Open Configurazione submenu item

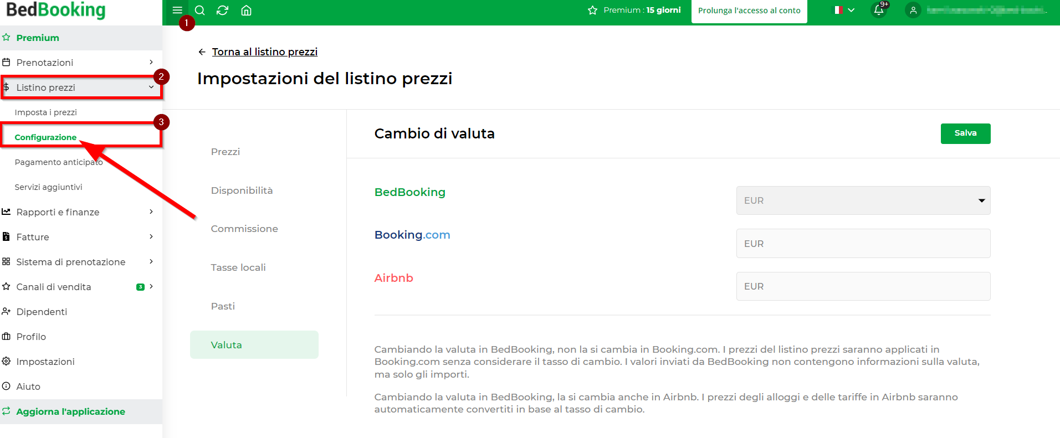pyautogui.click(x=45, y=137)
